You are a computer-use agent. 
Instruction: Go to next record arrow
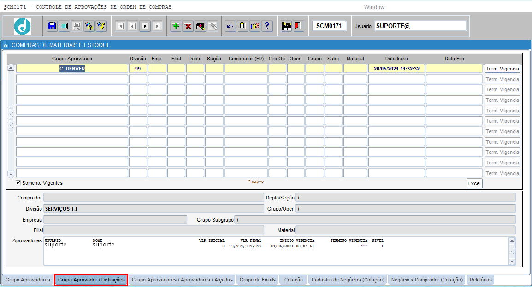pyautogui.click(x=145, y=26)
